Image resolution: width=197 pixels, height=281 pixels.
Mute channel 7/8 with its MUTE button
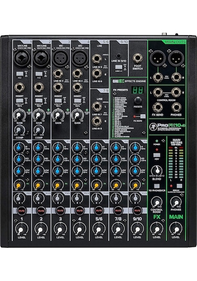[118, 211]
